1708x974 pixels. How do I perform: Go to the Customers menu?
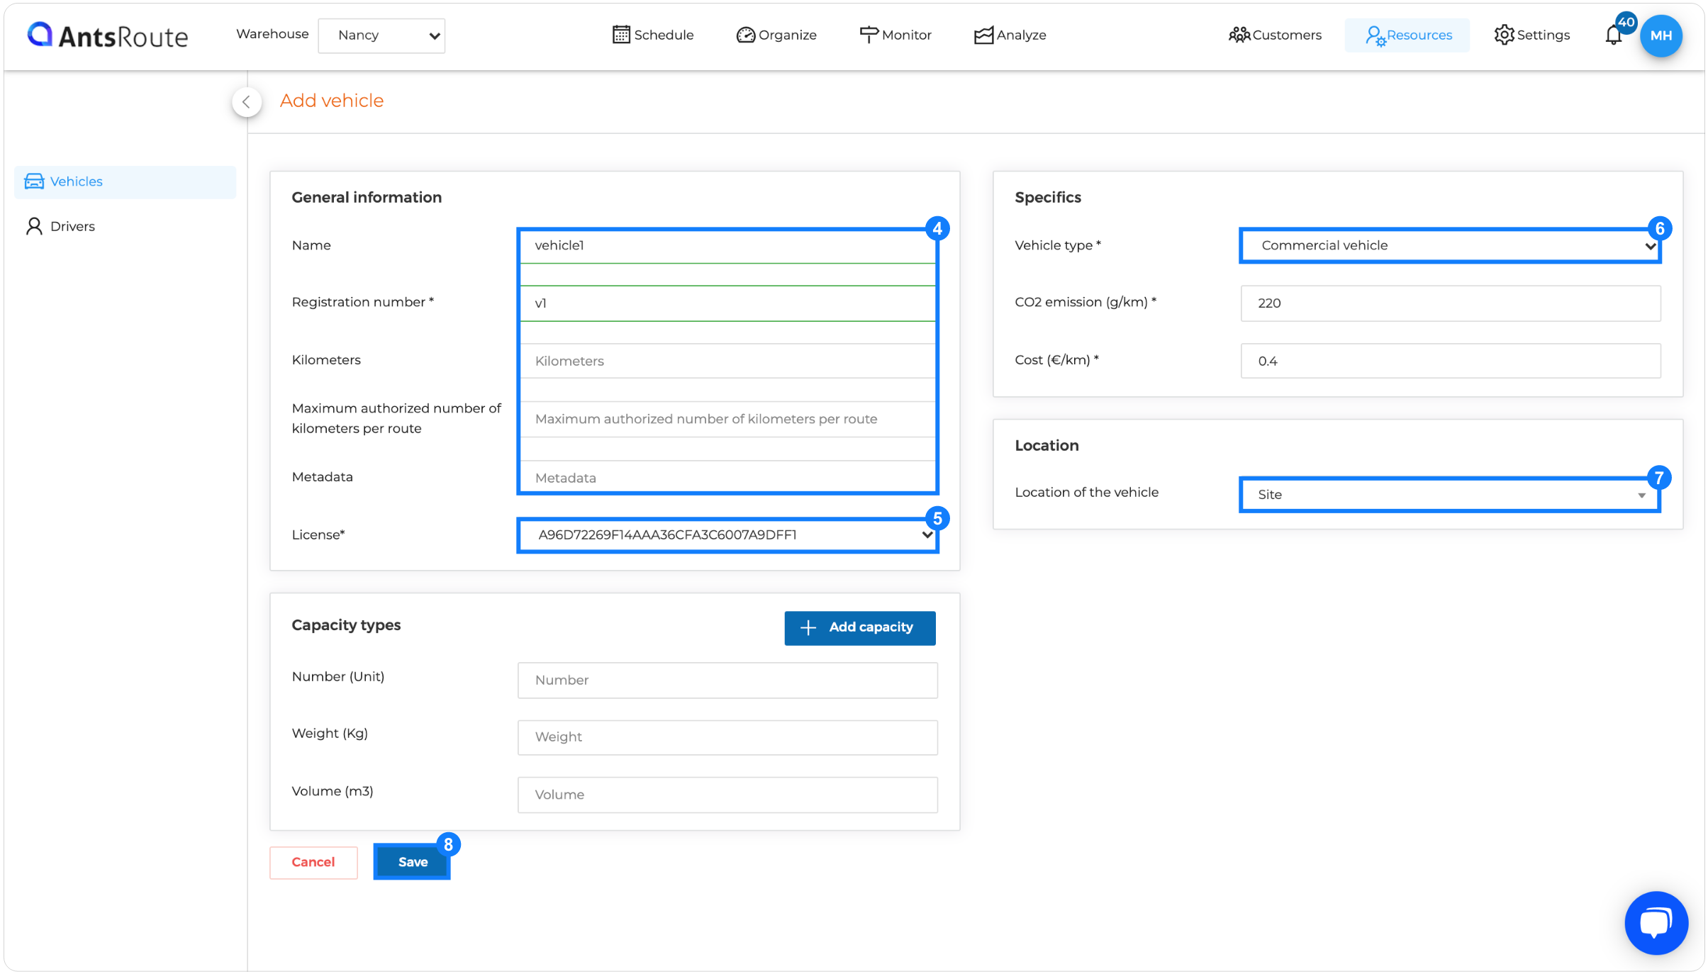tap(1275, 35)
